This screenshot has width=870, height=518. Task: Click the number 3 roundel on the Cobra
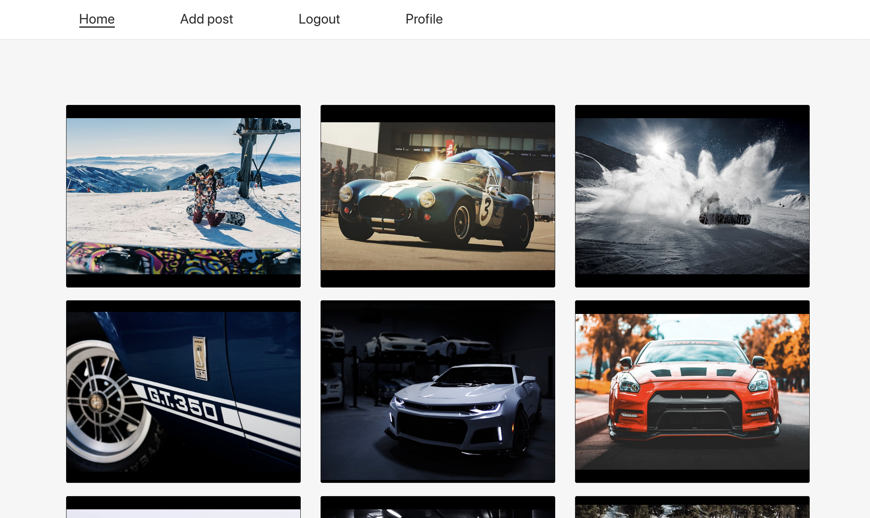coord(486,209)
